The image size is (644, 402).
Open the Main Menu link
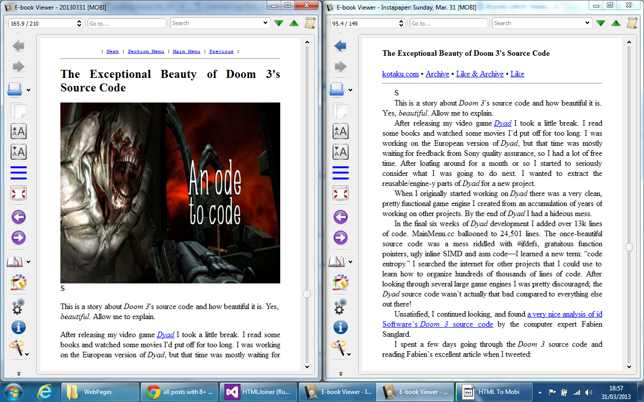[187, 51]
